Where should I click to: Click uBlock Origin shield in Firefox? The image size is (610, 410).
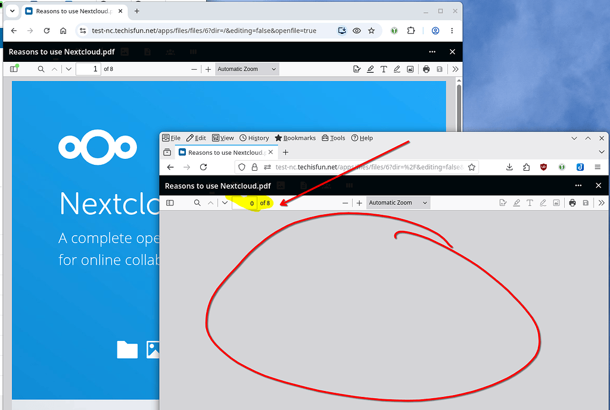coord(543,167)
